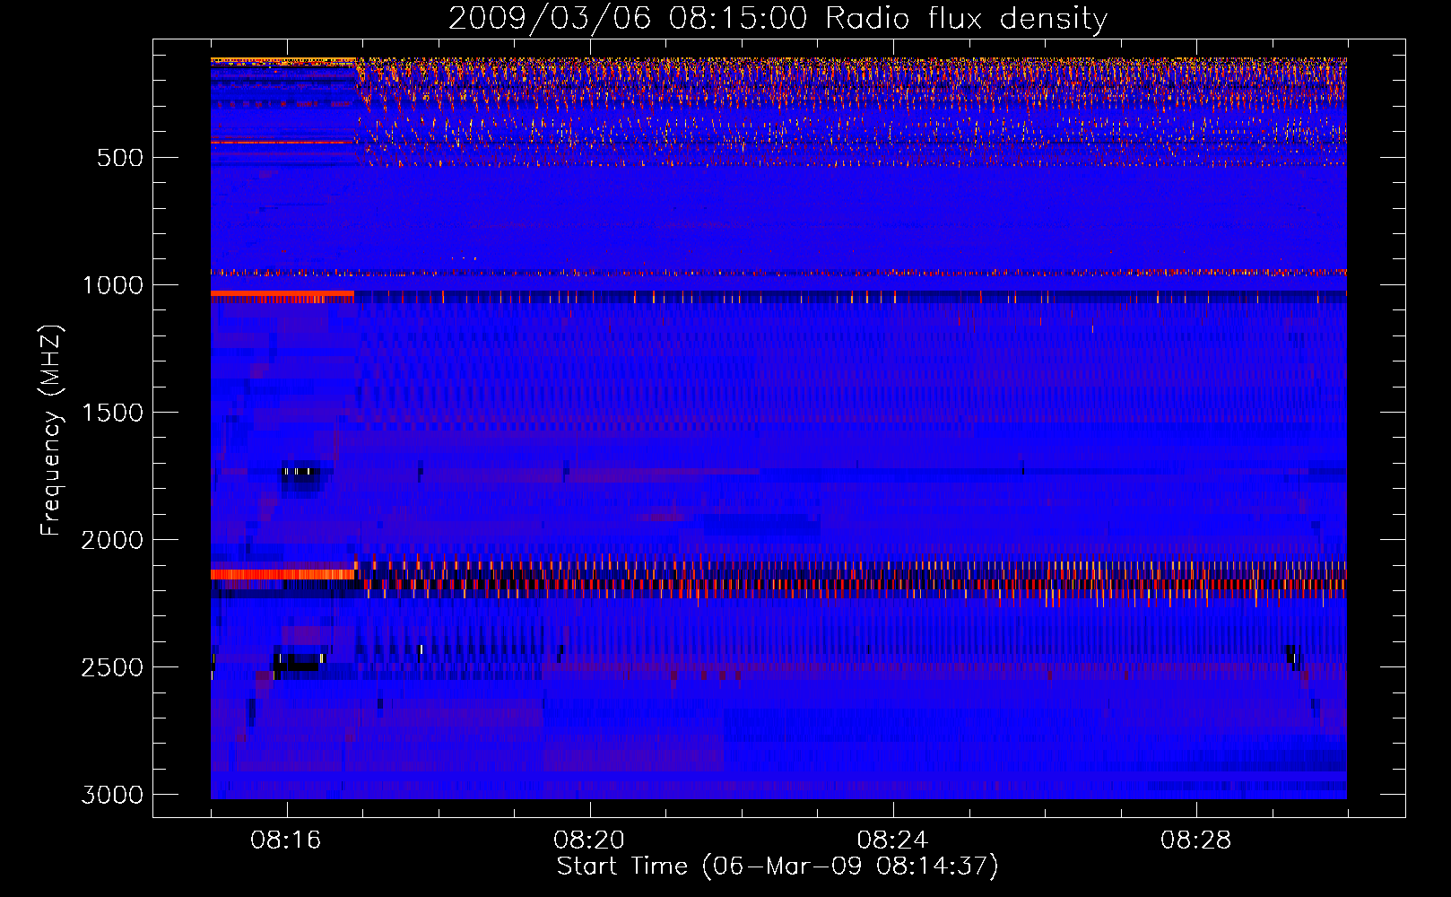The height and width of the screenshot is (897, 1451).
Task: Click the dark feature near 1750 MHz at 08:16
Action: 302,478
